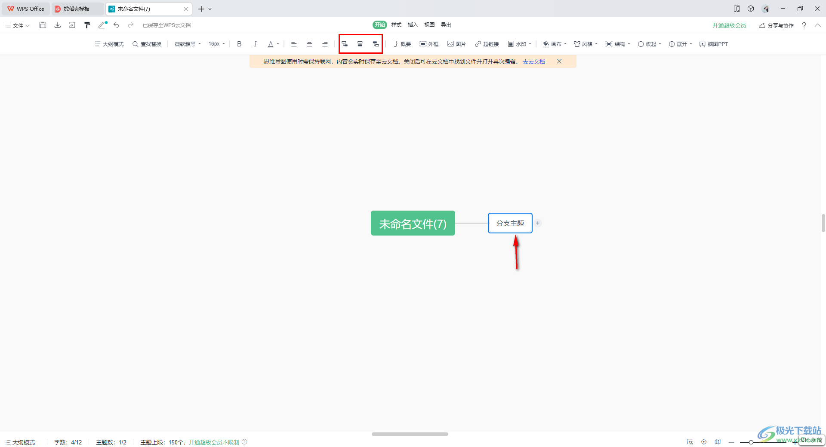
Task: Center align text
Action: coord(309,44)
